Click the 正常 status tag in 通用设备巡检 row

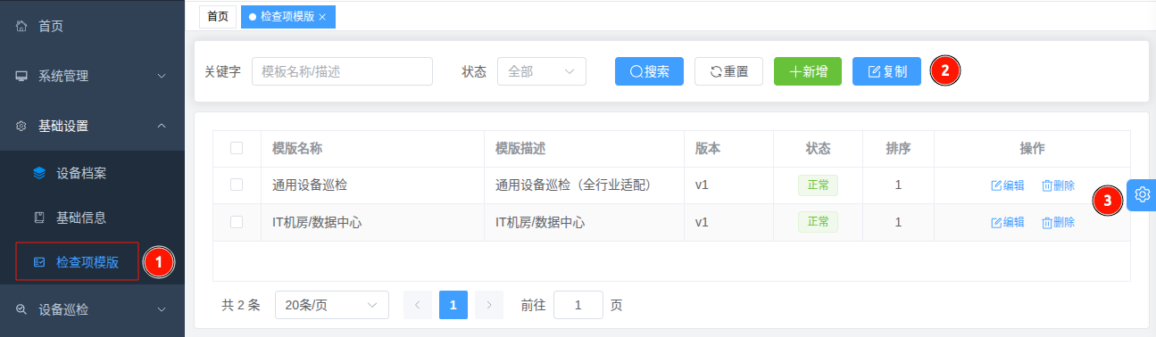818,185
